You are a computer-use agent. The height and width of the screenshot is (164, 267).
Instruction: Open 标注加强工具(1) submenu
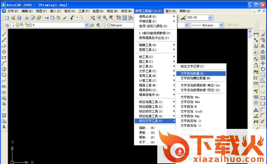click(156, 102)
